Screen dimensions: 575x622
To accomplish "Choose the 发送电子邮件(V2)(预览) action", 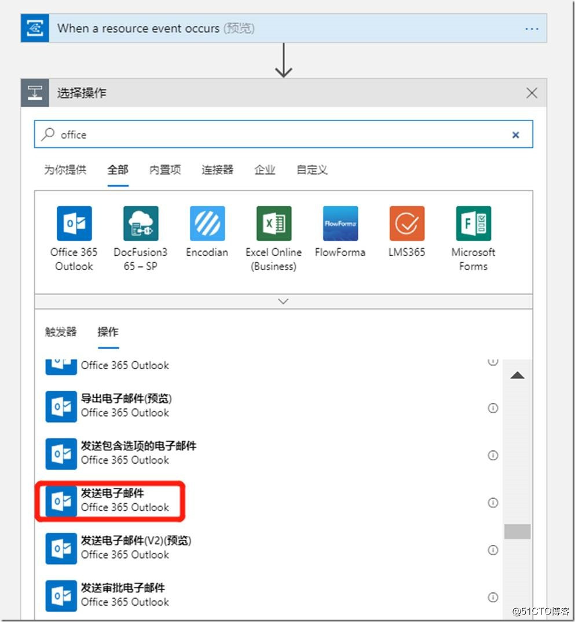I will 268,548.
